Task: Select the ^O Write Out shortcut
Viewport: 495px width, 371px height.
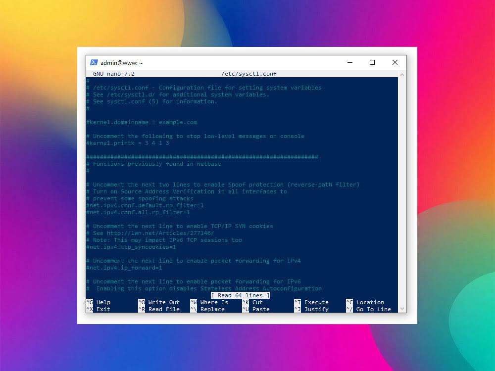Action: pyautogui.click(x=158, y=302)
